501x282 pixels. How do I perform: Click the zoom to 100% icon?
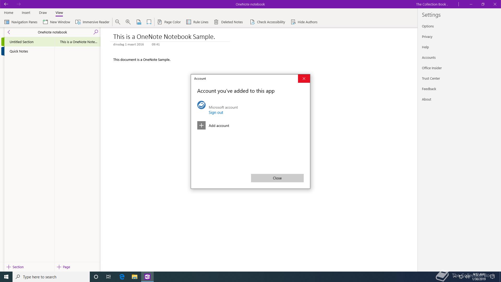coord(139,22)
